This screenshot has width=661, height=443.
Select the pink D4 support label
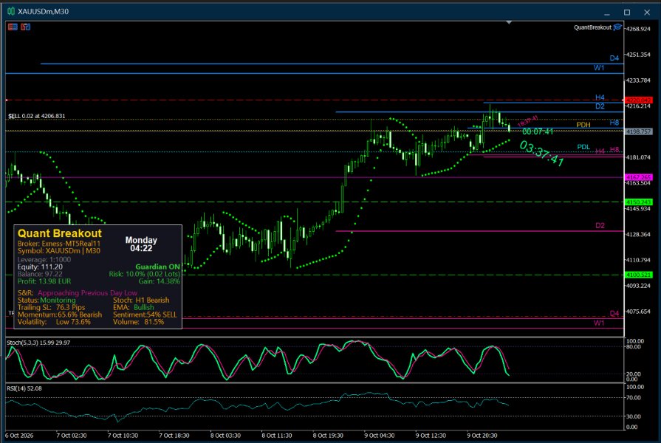click(614, 313)
